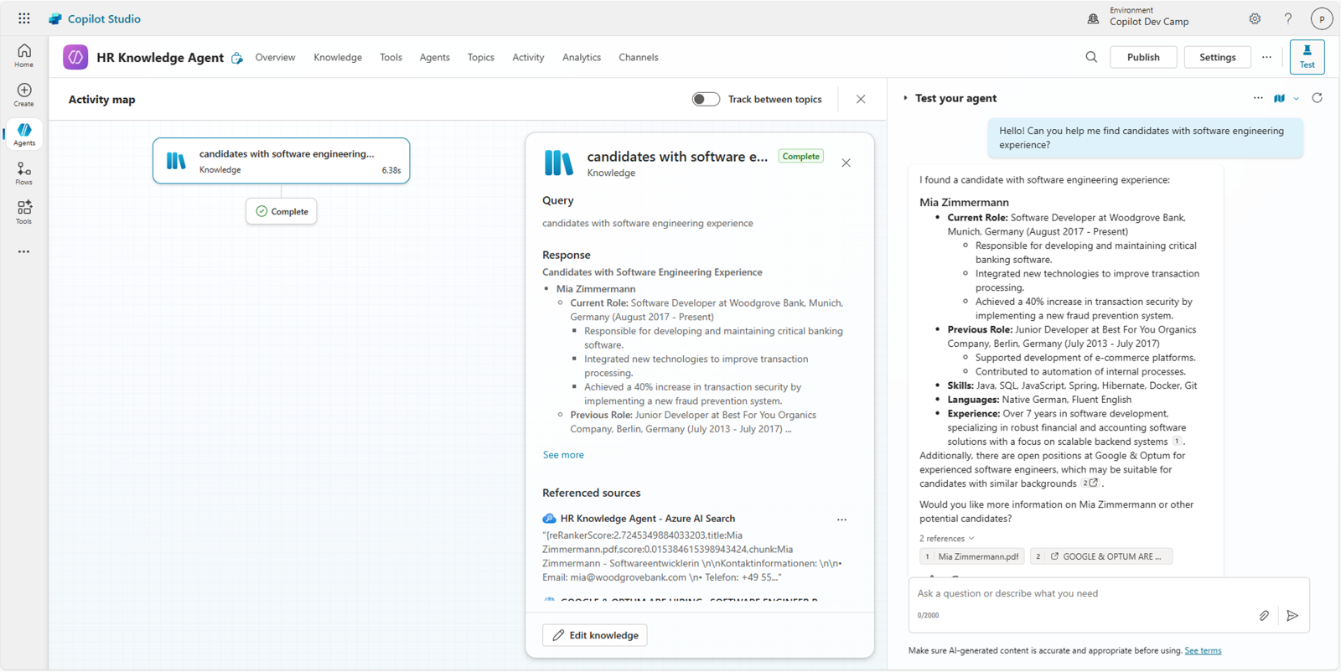Collapse the 2 references list
1341x672 pixels.
(x=947, y=538)
